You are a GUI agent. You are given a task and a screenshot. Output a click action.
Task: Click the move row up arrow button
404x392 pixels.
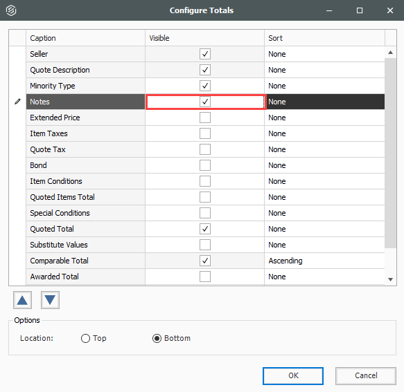tap(22, 300)
